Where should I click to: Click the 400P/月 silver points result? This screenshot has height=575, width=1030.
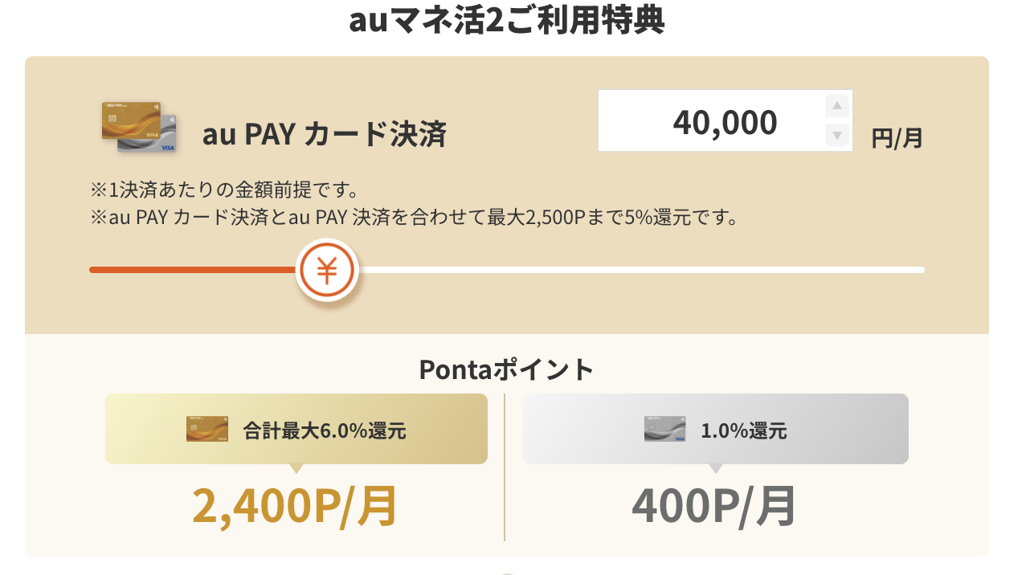tap(713, 506)
